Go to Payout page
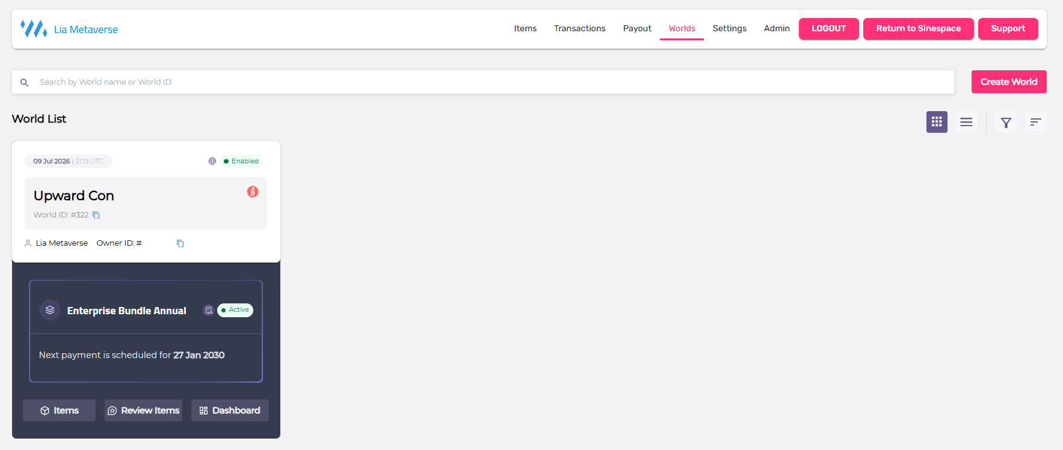 point(637,28)
